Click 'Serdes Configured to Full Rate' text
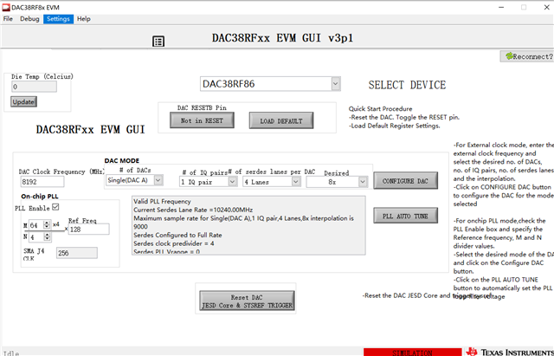This screenshot has width=554, height=356. 177,235
